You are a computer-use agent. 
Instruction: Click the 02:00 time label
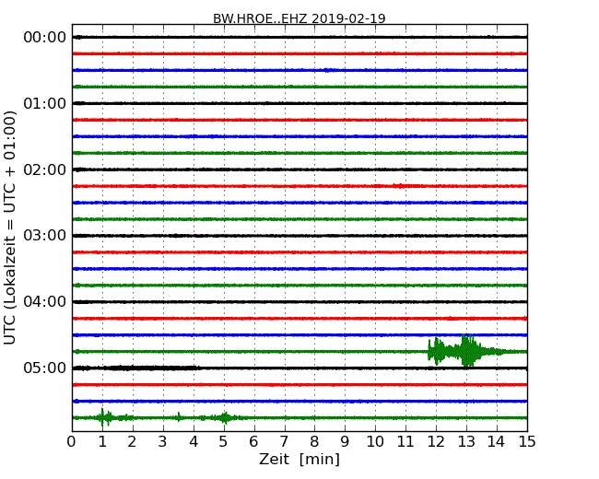pos(45,169)
